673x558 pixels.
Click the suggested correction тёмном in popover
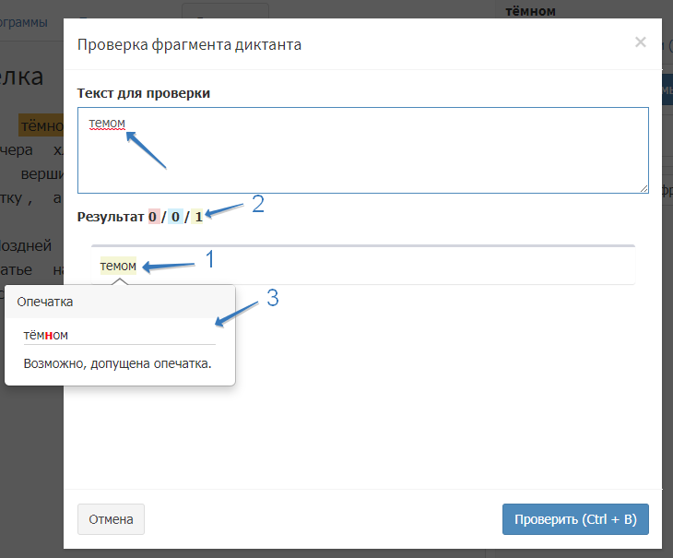coord(46,335)
